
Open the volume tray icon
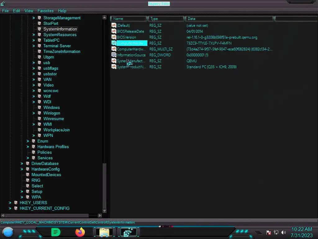point(284,232)
